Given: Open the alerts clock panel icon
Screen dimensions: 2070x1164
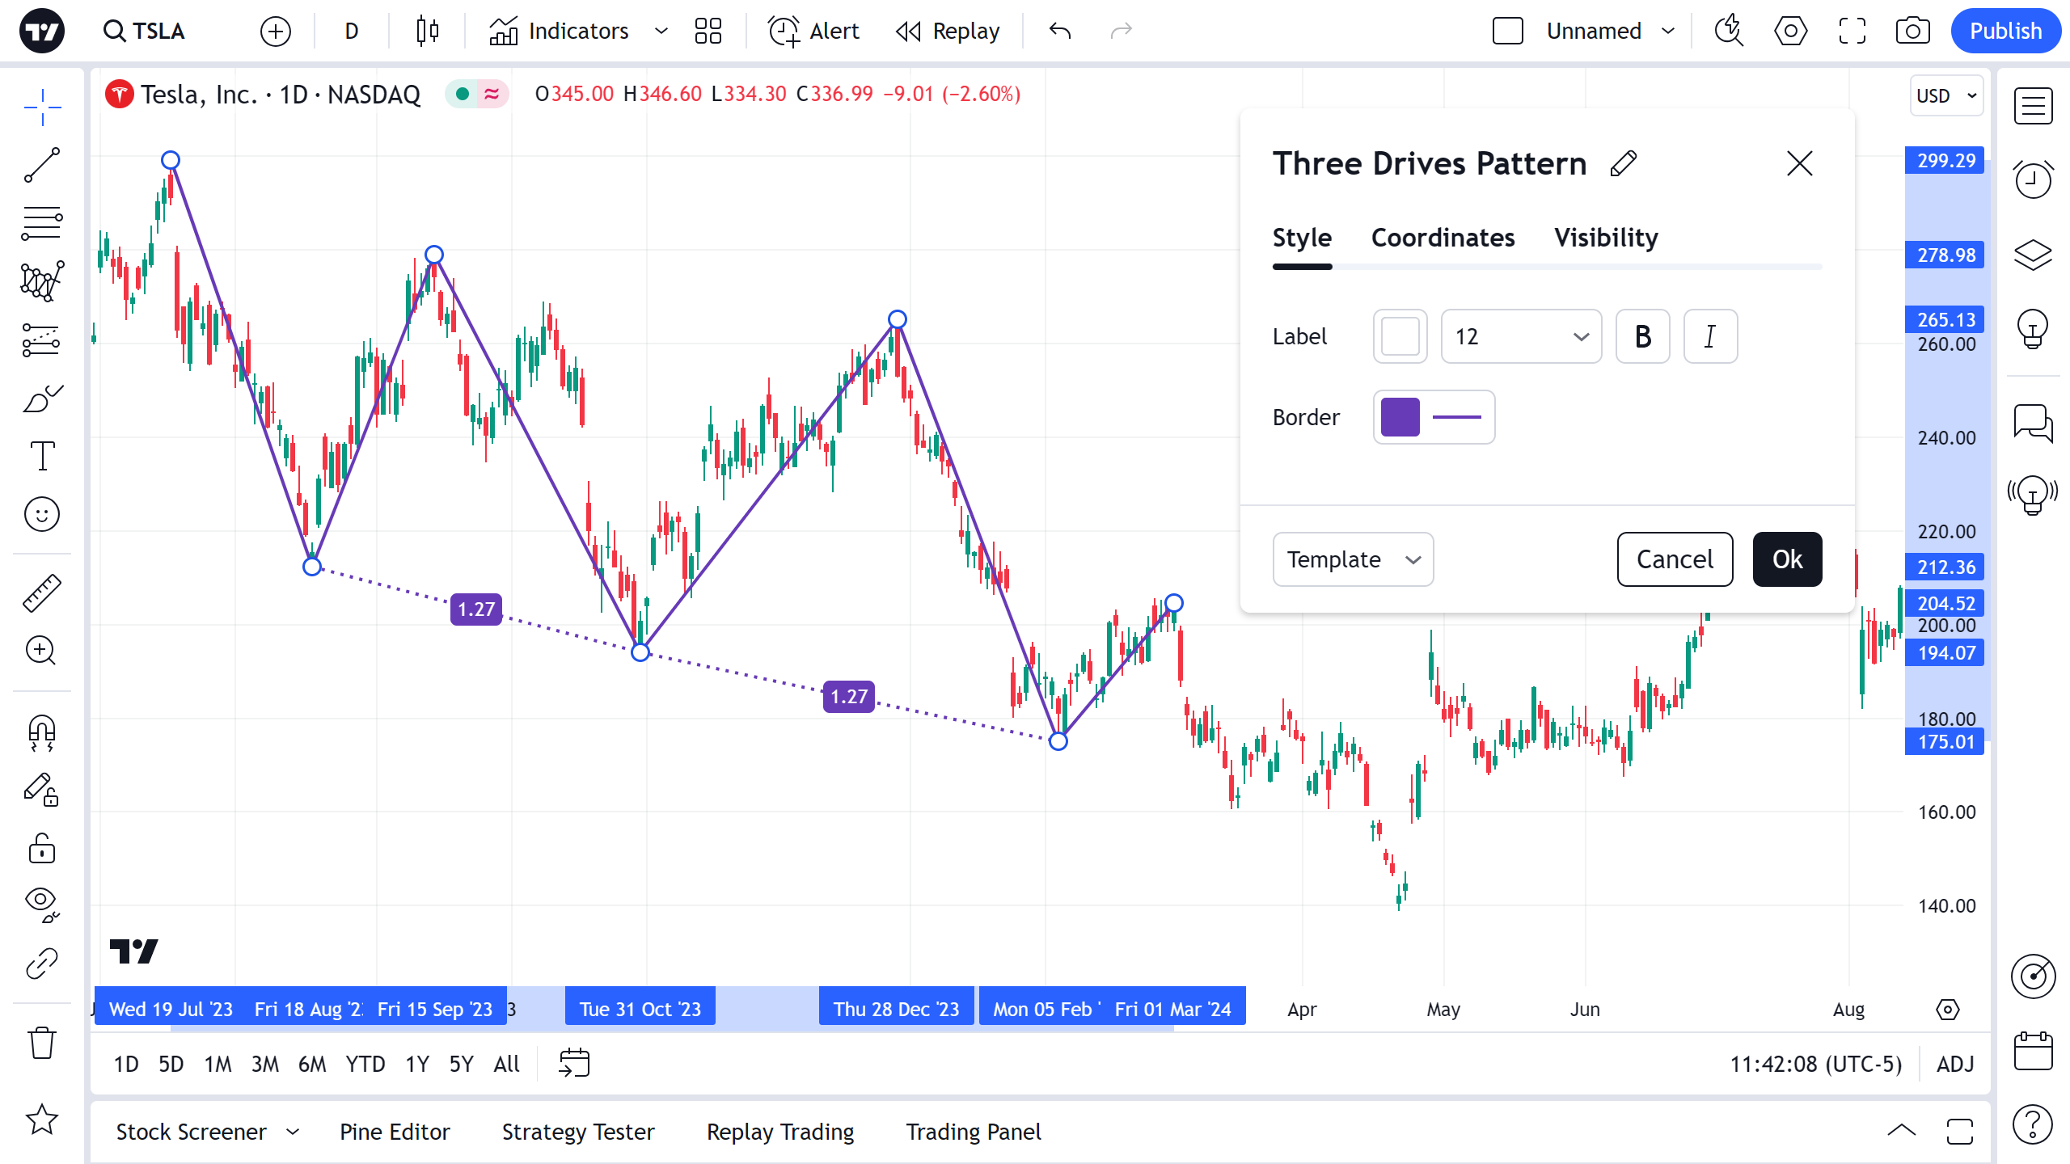Looking at the screenshot, I should (x=2033, y=179).
